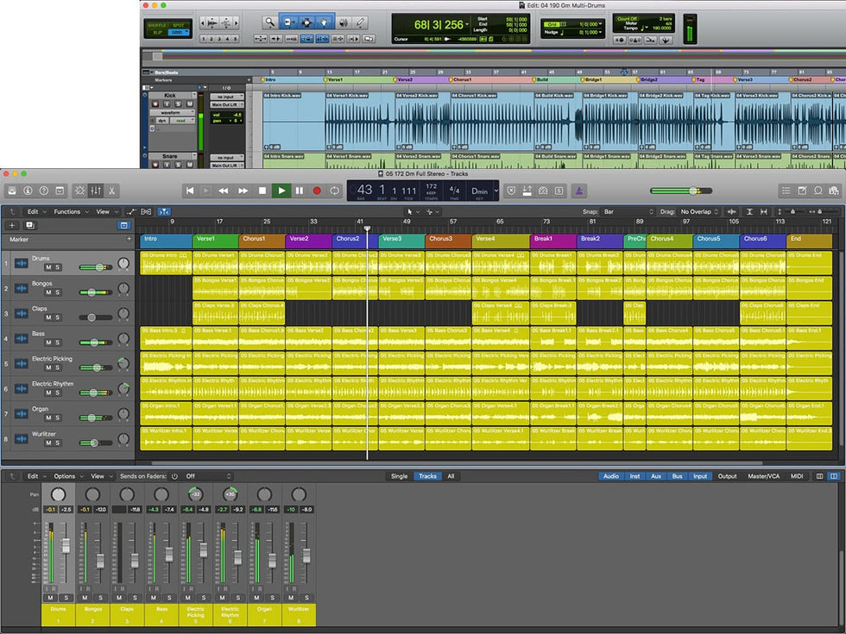Open the Snap dropdown set to Bar
The height and width of the screenshot is (634, 846).
click(x=628, y=211)
